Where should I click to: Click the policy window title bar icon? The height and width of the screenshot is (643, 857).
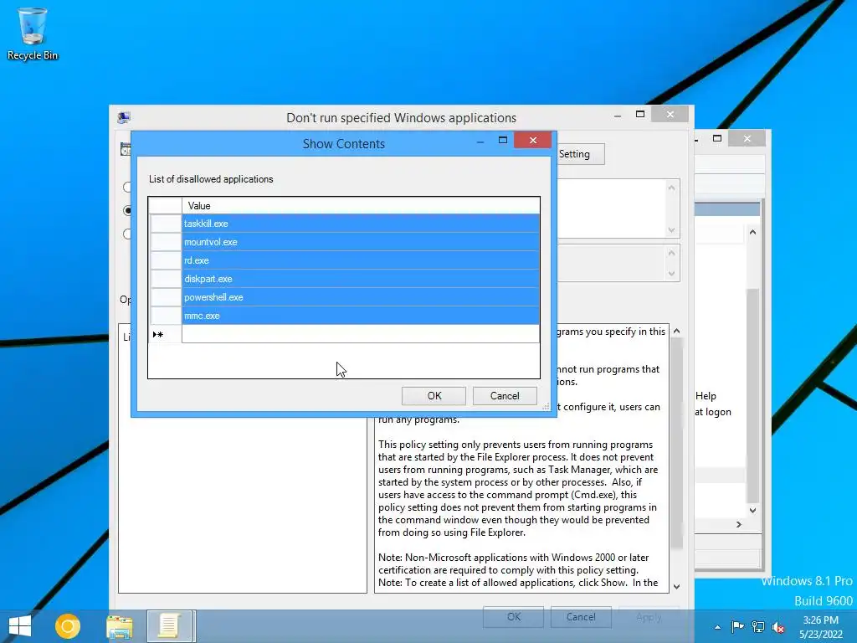point(124,117)
